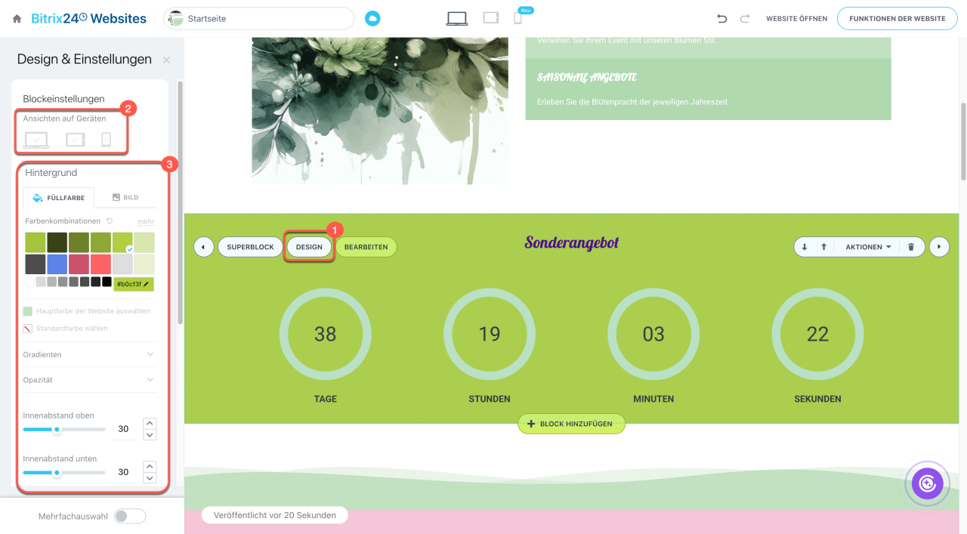Click the Innenabstand unten slider handle
The height and width of the screenshot is (534, 967).
[57, 473]
